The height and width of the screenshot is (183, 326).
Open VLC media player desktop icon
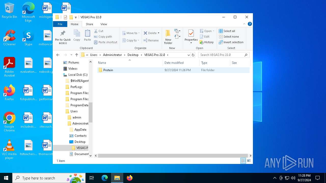click(9, 149)
